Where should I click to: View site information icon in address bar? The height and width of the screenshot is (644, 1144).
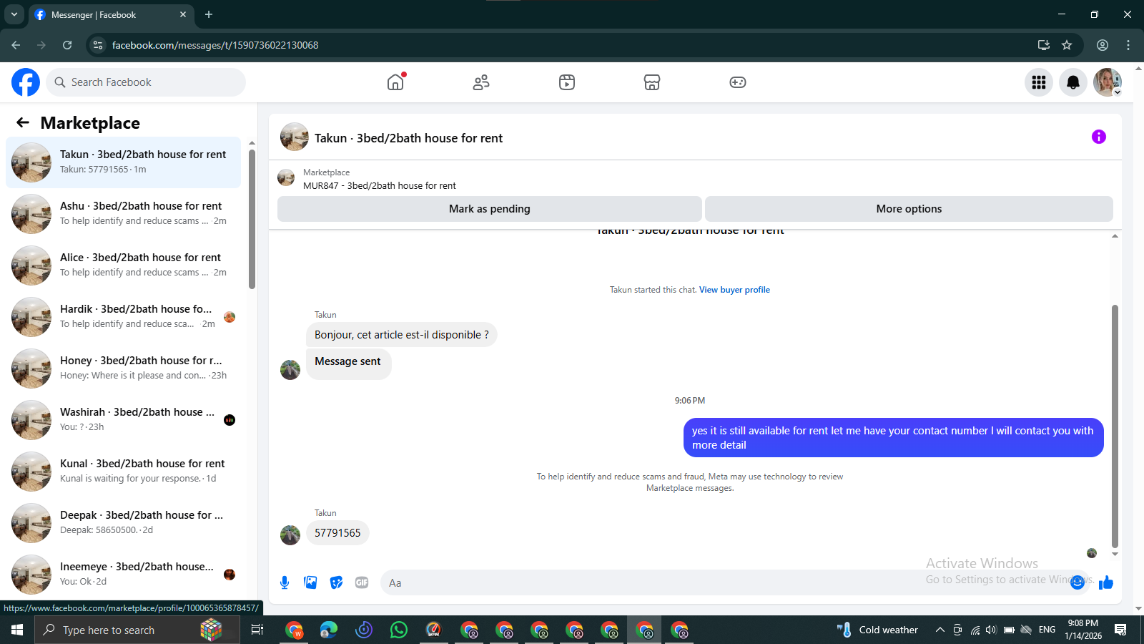pos(98,45)
